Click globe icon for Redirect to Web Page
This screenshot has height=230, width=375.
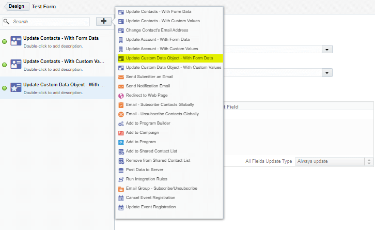coord(121,96)
